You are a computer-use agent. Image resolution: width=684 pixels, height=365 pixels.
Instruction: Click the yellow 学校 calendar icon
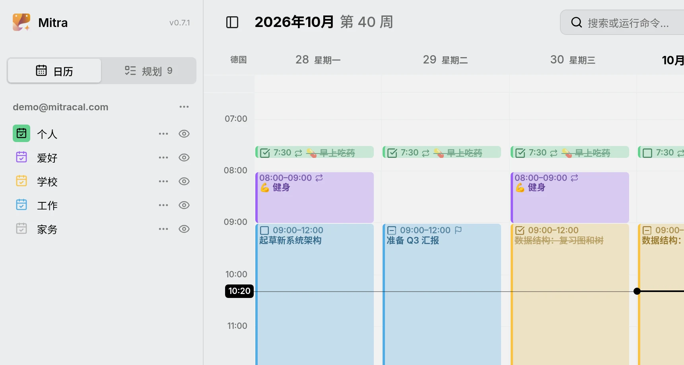[21, 181]
